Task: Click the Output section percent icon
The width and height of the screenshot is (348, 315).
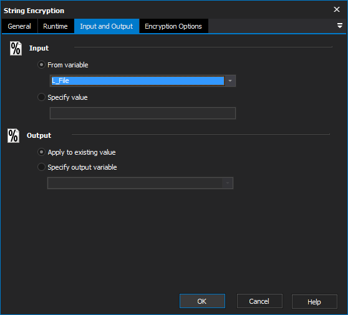Action: click(x=13, y=135)
